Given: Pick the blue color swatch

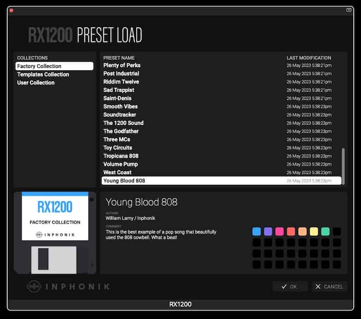Looking at the screenshot, I should 257,232.
